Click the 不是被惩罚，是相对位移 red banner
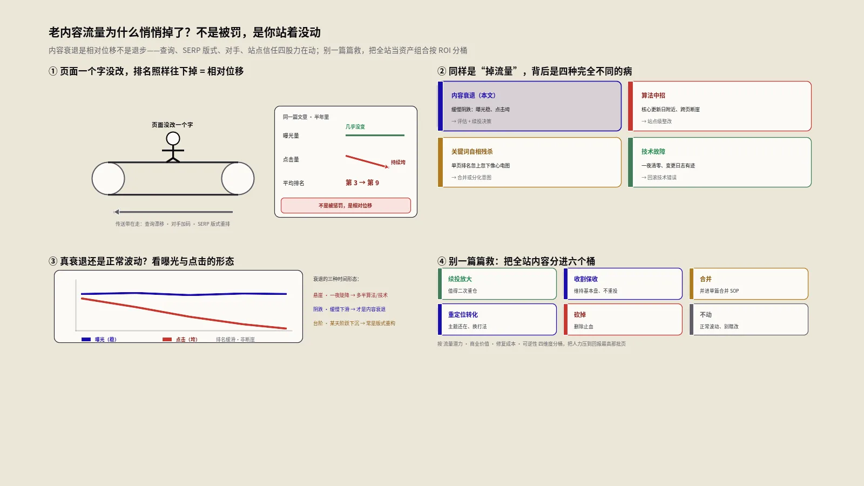This screenshot has width=864, height=486. click(x=346, y=206)
